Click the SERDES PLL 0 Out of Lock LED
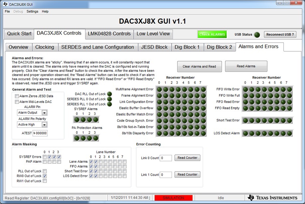The height and width of the screenshot is (204, 305). click(x=110, y=99)
